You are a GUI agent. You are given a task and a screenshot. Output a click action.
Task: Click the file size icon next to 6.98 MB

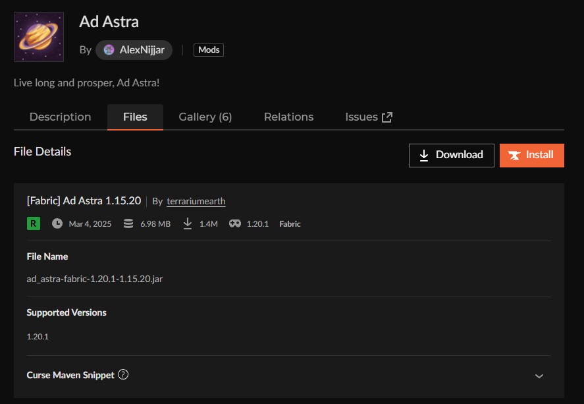click(128, 223)
